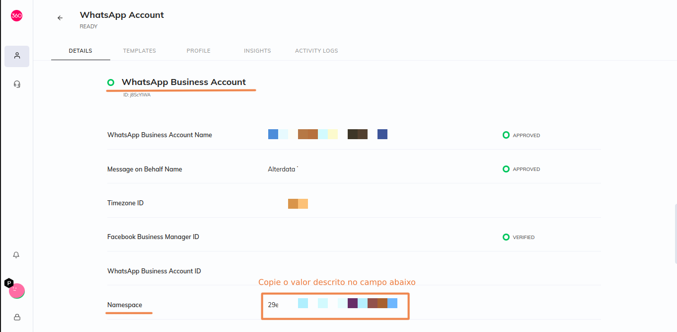The height and width of the screenshot is (332, 677).
Task: Open the support headset icon
Action: pos(17,84)
